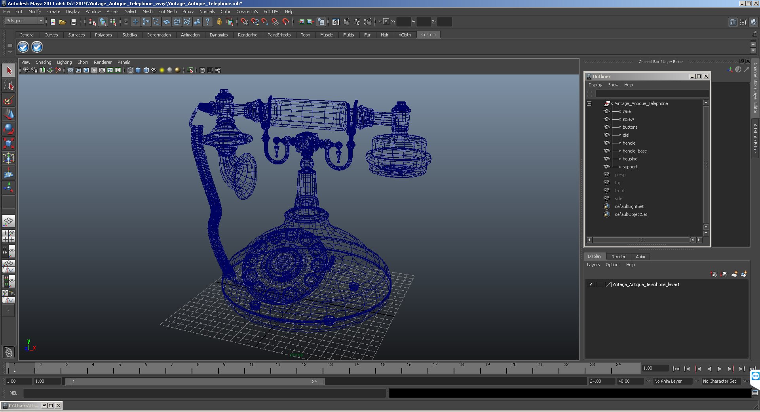Click the question mark selection mask icon
Image resolution: width=760 pixels, height=412 pixels.
coord(207,22)
